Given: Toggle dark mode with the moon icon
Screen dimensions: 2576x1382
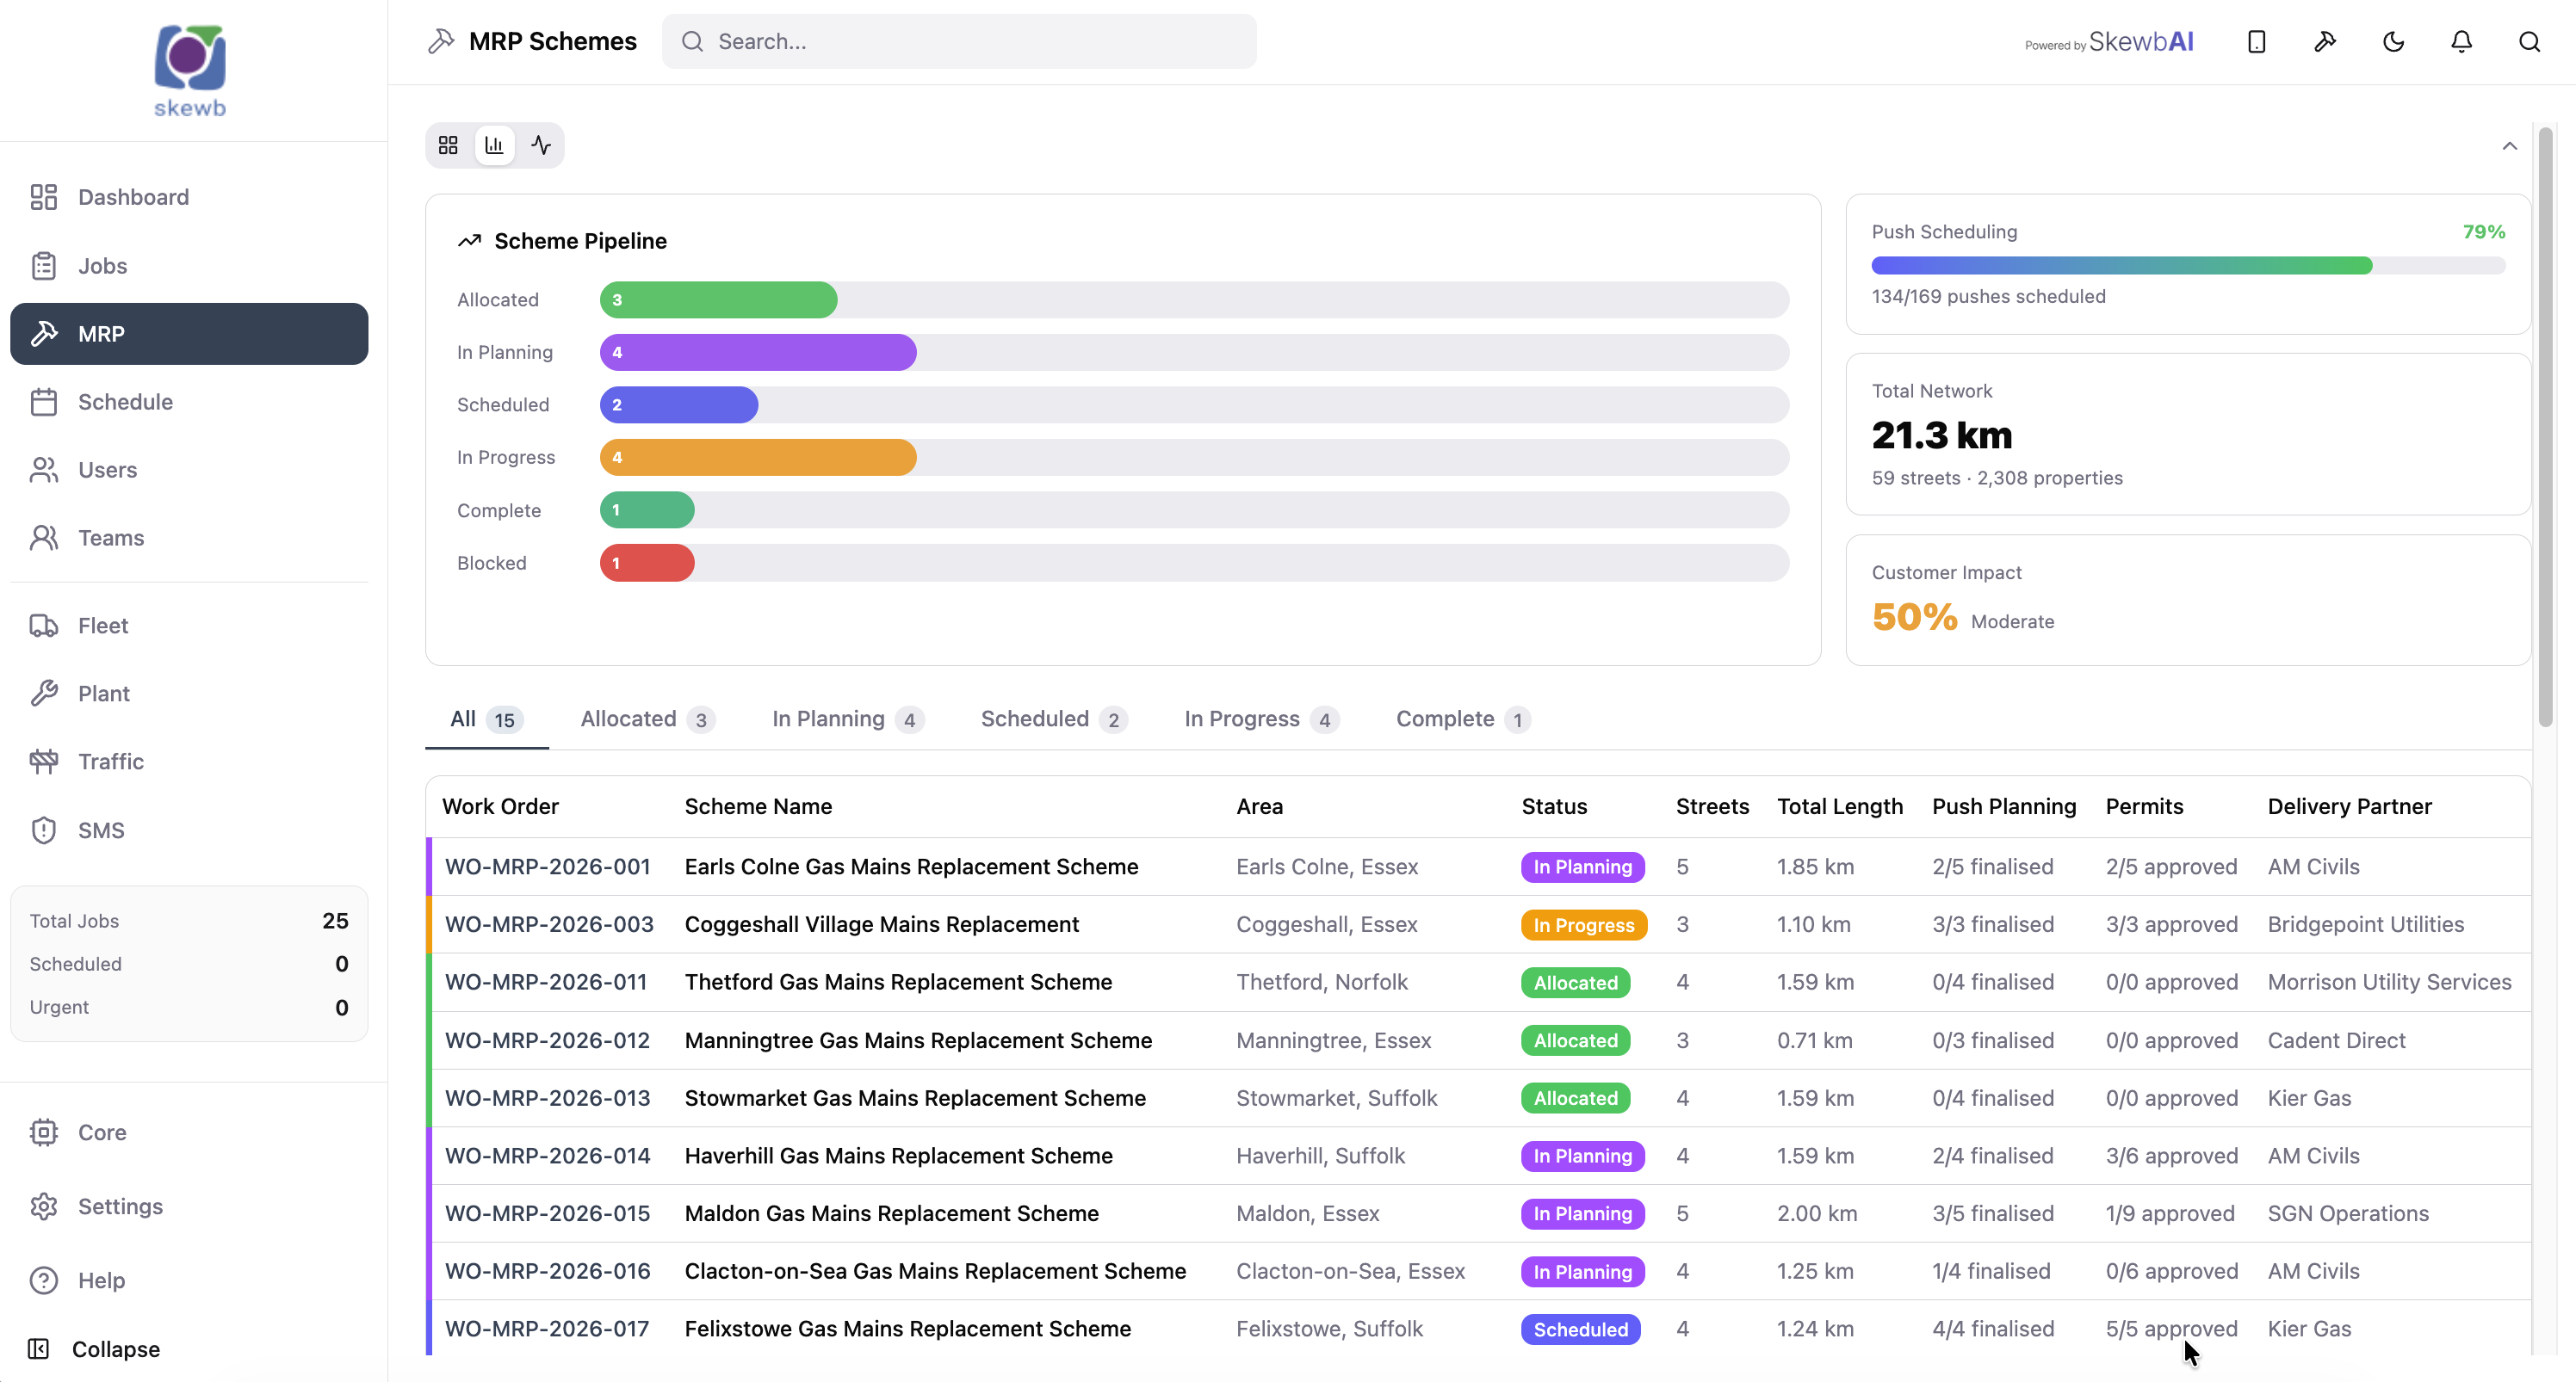Looking at the screenshot, I should (2393, 41).
